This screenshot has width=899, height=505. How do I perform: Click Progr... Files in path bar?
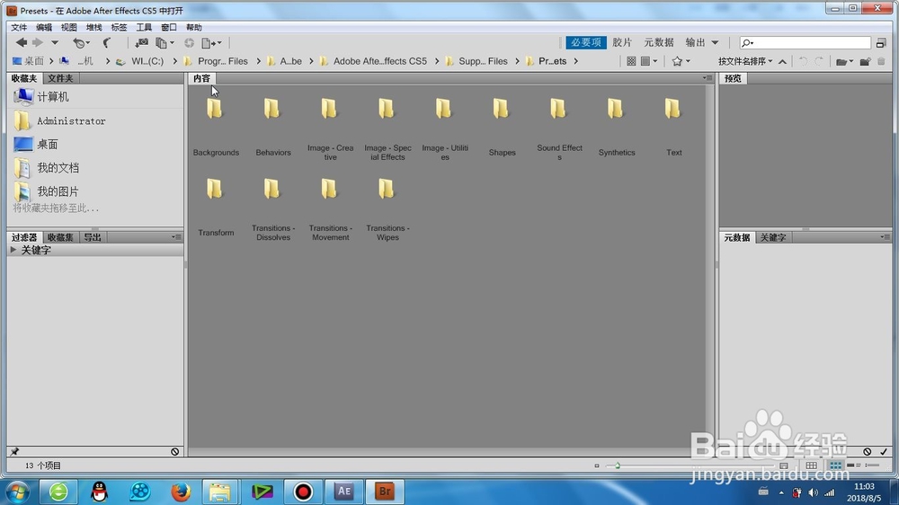click(222, 61)
